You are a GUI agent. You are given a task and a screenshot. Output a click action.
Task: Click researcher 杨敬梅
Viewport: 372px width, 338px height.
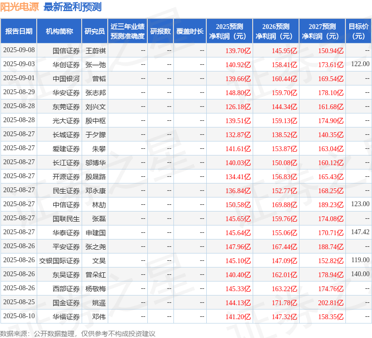(95, 289)
